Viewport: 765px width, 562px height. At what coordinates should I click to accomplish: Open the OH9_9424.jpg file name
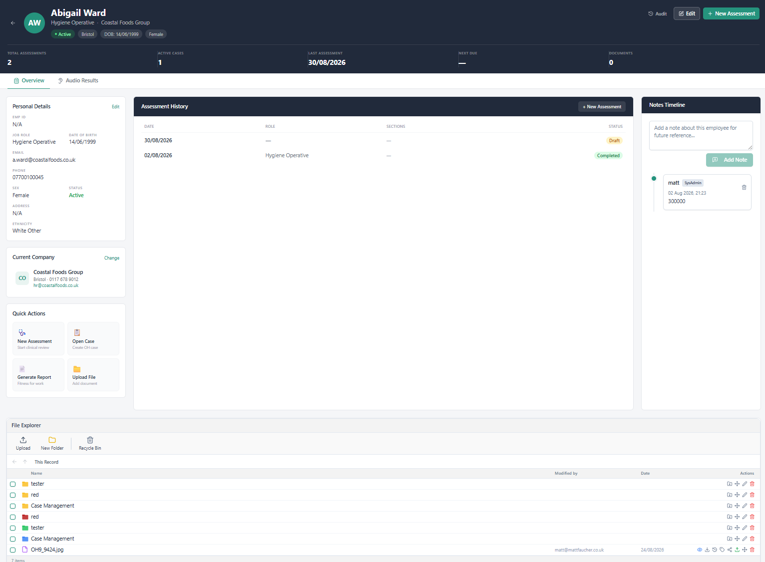tap(47, 550)
